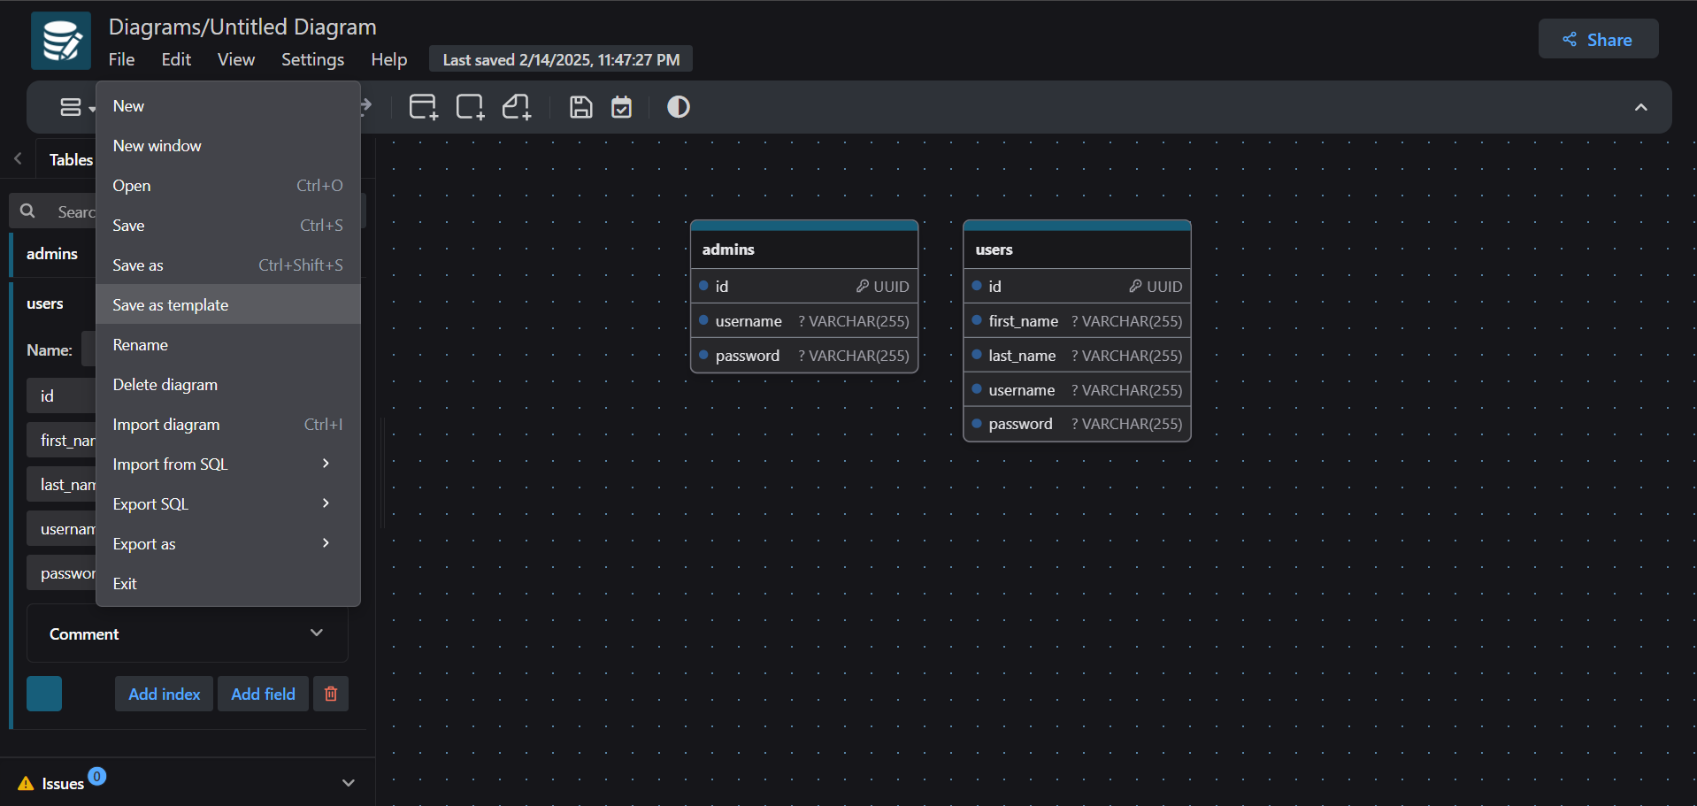Viewport: 1697px width, 806px height.
Task: Click the search magnifier icon
Action: [x=27, y=211]
